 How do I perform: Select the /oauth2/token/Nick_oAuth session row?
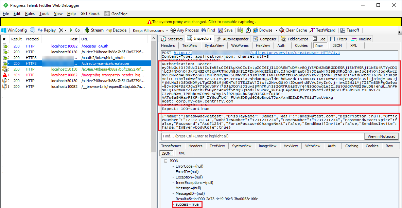pyautogui.click(x=75, y=58)
